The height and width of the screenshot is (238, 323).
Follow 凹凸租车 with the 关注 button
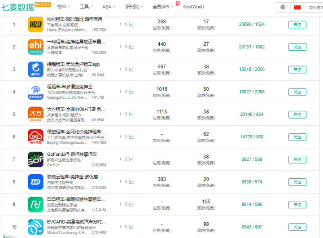[297, 204]
